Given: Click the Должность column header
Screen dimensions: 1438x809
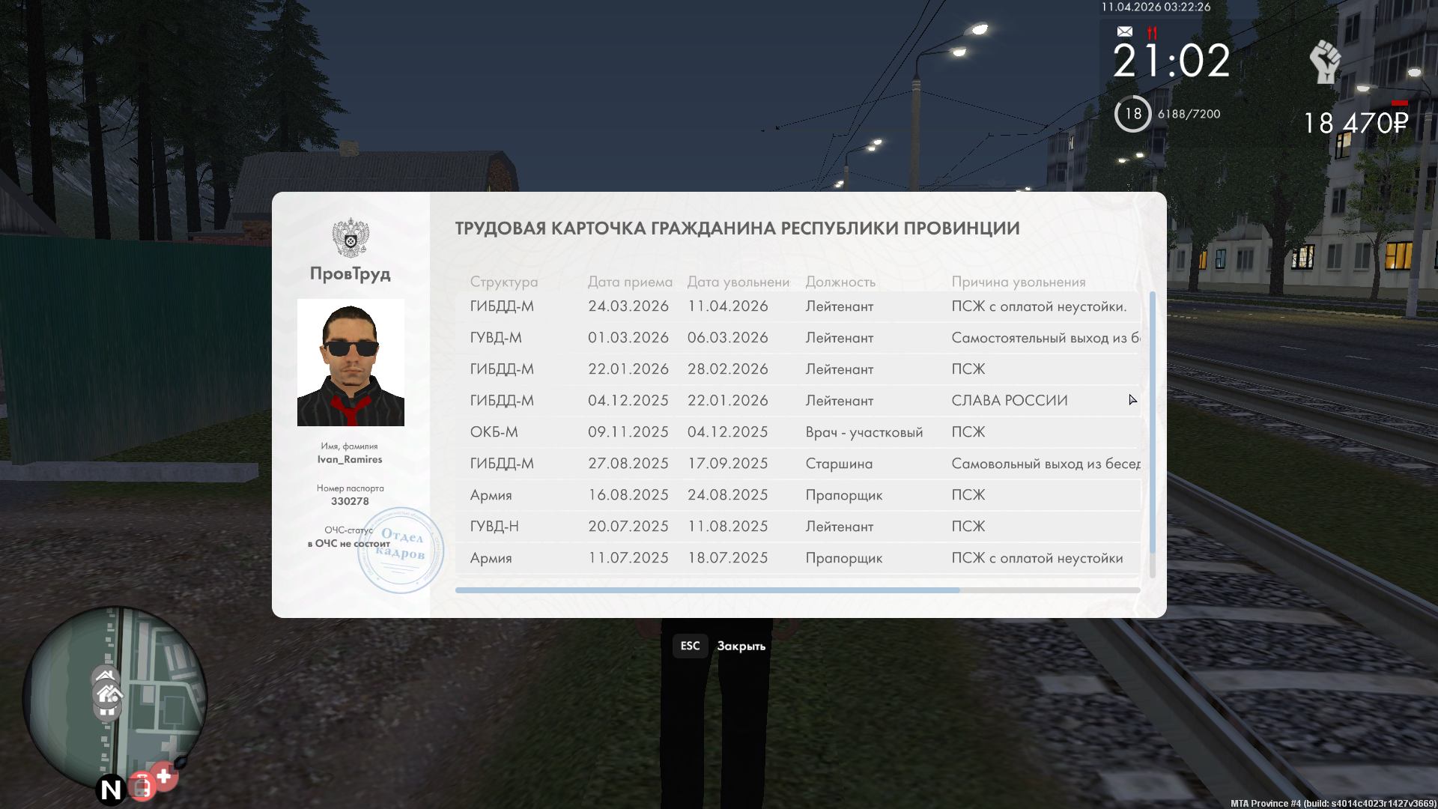Looking at the screenshot, I should [x=840, y=282].
